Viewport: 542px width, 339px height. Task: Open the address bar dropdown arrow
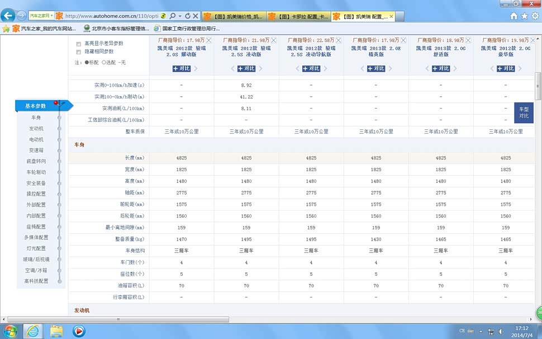coord(180,16)
